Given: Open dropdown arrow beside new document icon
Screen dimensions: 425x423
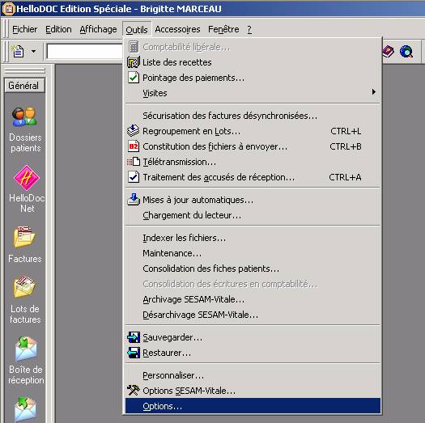Looking at the screenshot, I should pos(33,51).
